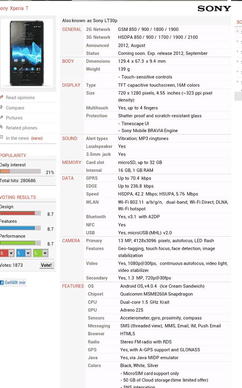Click the Browser label
The image size is (242, 388).
(x=96, y=334)
